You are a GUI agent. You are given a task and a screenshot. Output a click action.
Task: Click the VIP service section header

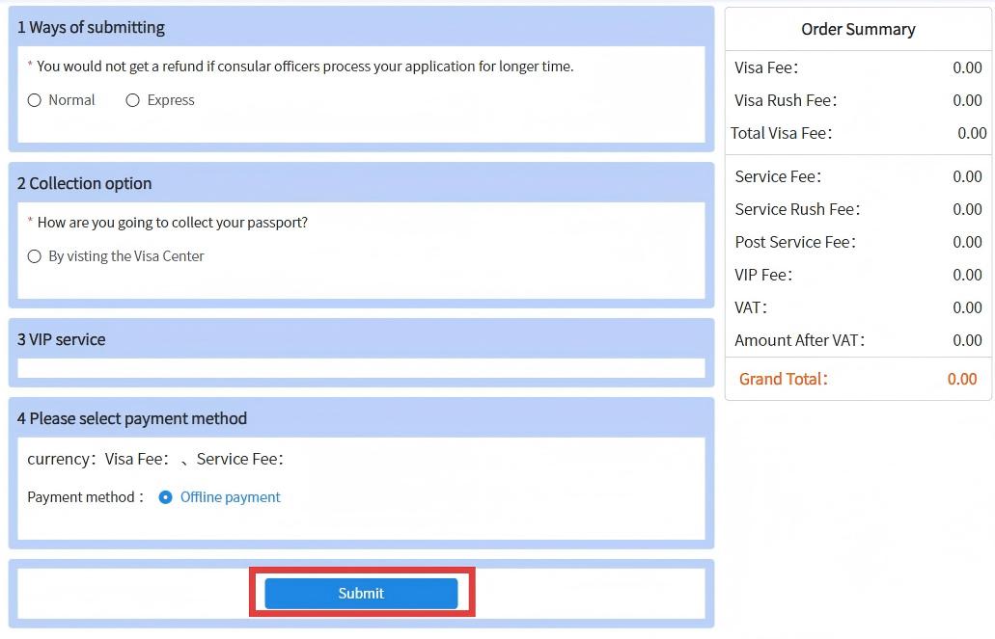coord(61,340)
